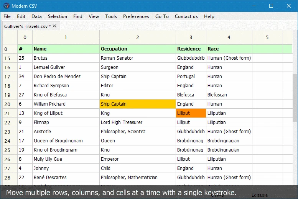Select the King of Blefusca cell
Image resolution: width=298 pixels, height=199 pixels.
(66, 95)
